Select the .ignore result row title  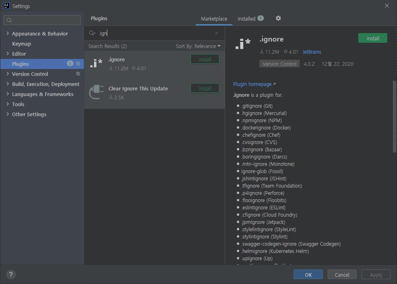click(x=117, y=59)
